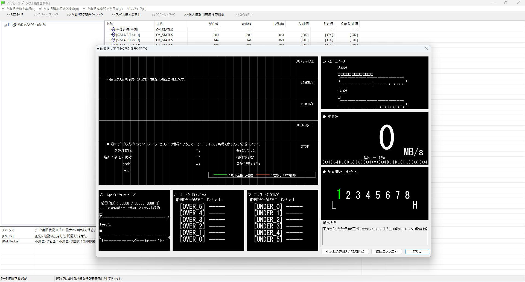Click the 状態 column header
The height and width of the screenshot is (282, 525).
tap(171, 24)
